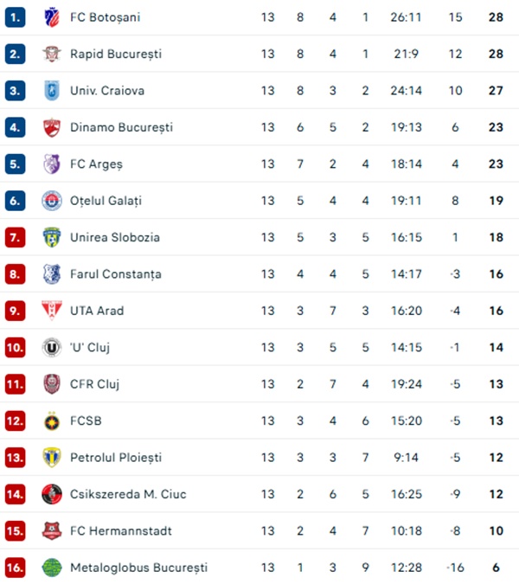Click the red rank 7 position badge

point(16,237)
